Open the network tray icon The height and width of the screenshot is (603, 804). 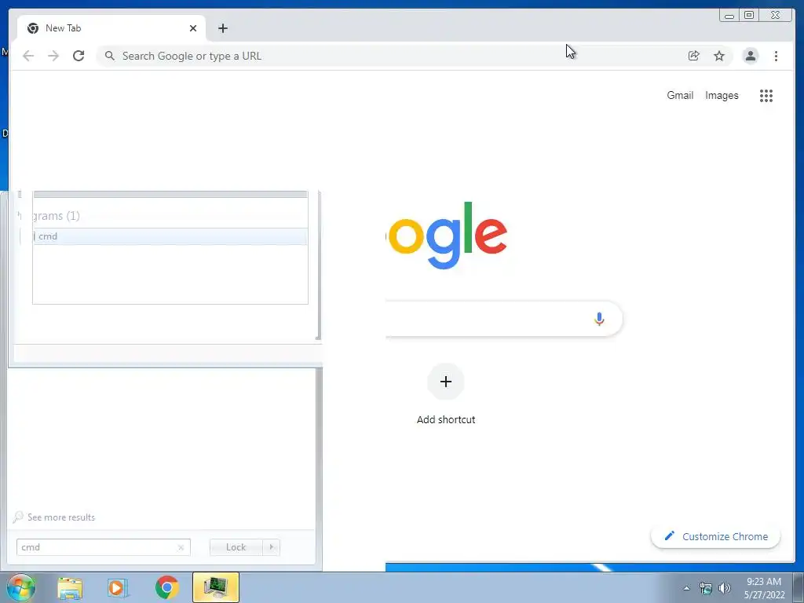click(706, 588)
